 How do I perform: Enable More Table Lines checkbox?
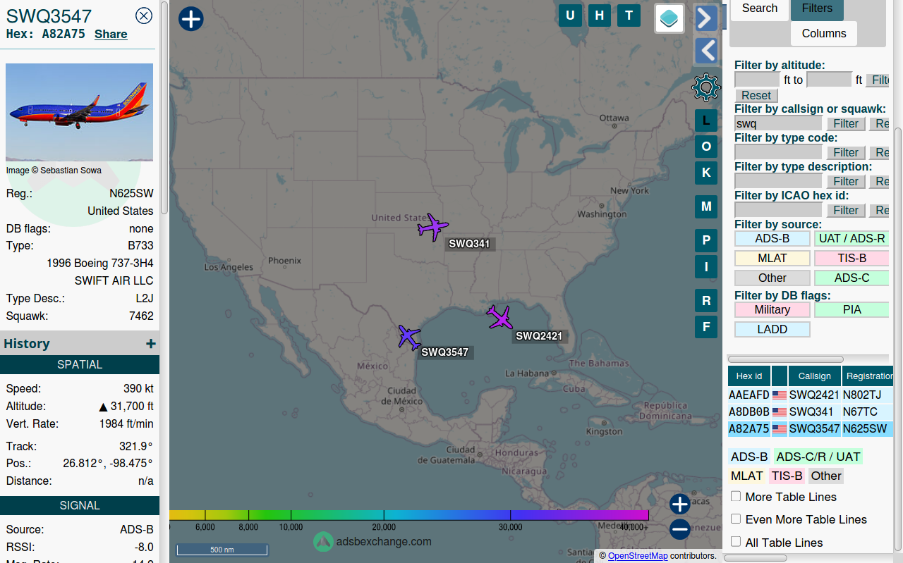[x=736, y=496]
